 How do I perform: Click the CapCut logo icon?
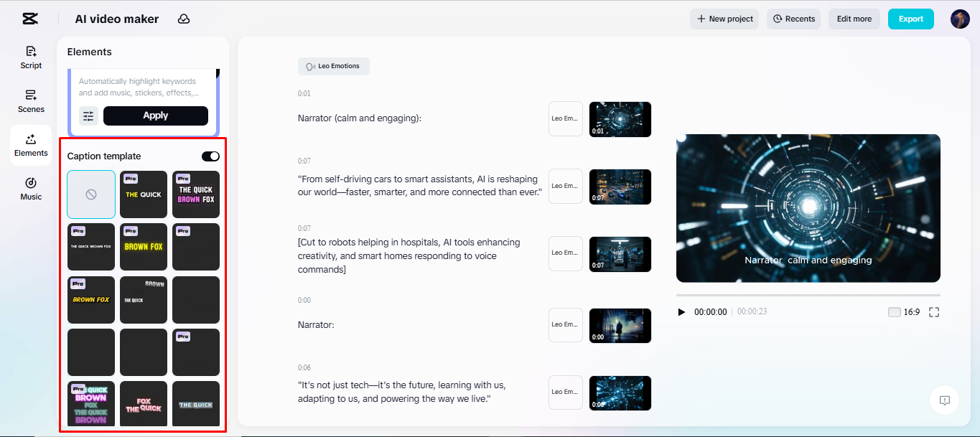tap(29, 18)
